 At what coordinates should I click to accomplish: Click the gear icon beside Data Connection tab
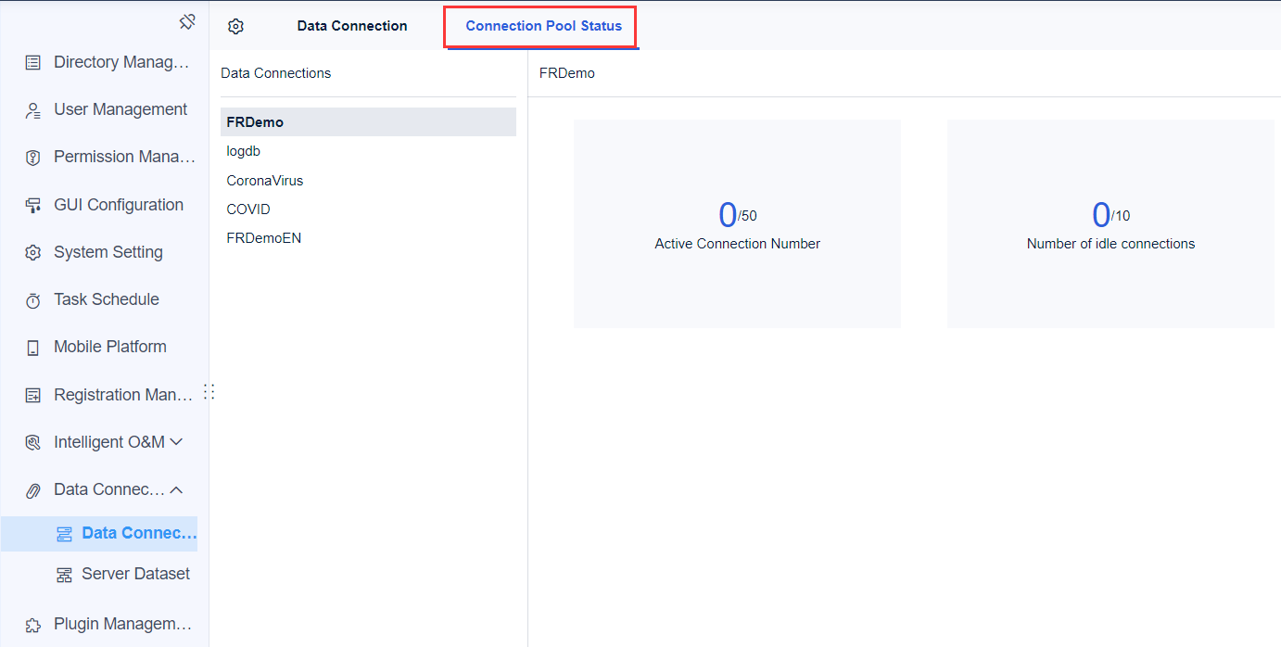coord(235,26)
